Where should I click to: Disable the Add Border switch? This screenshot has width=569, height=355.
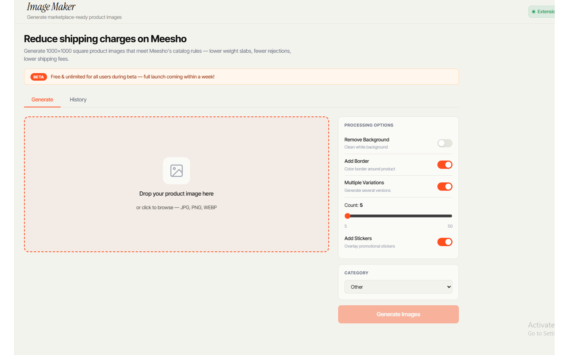pyautogui.click(x=445, y=165)
